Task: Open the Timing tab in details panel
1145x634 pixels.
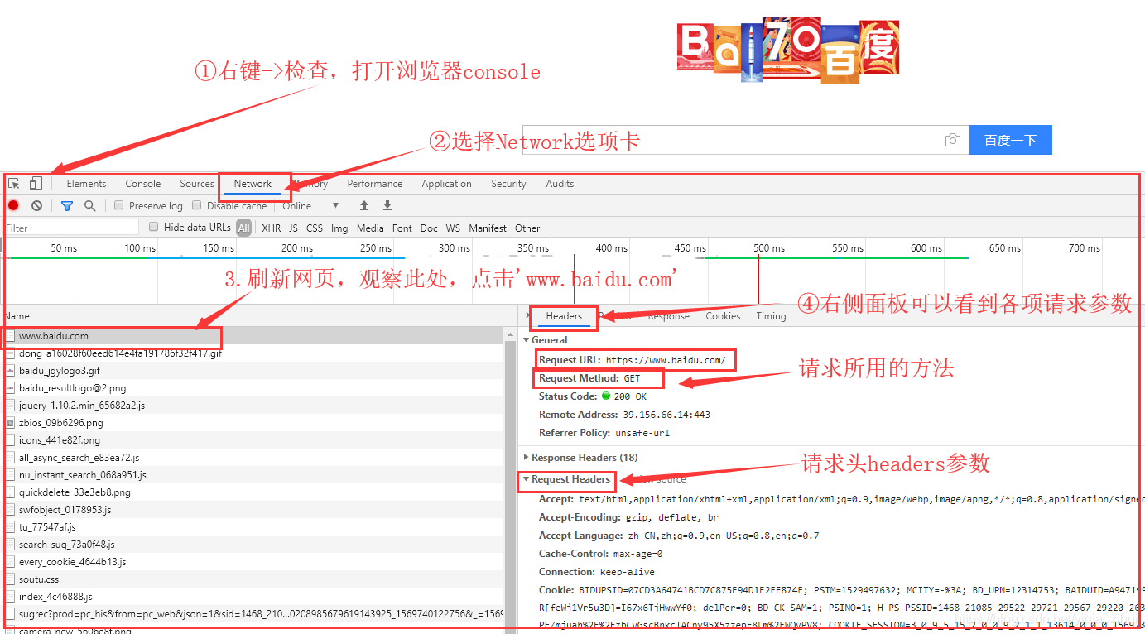Action: click(x=771, y=316)
